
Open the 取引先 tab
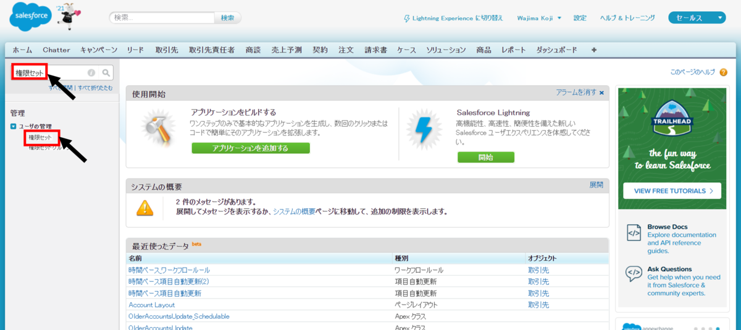point(167,50)
